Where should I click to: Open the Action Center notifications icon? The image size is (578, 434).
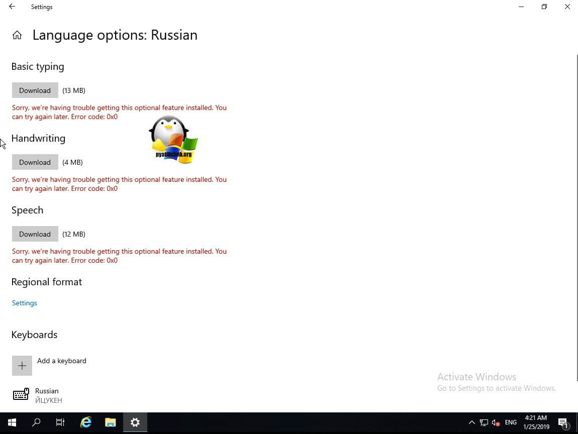(x=563, y=422)
